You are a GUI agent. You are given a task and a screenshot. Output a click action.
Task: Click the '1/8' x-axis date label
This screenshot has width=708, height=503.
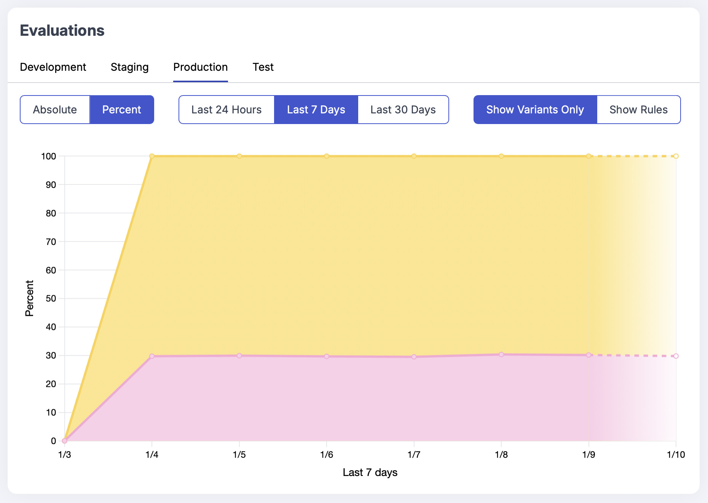pyautogui.click(x=501, y=455)
